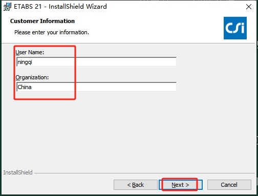Click the installer icon in the title bar
The height and width of the screenshot is (196, 258).
coord(7,7)
